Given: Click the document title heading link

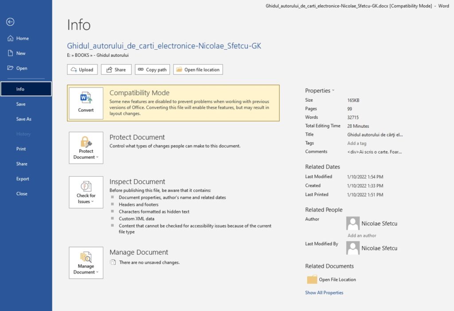Looking at the screenshot, I should [164, 46].
